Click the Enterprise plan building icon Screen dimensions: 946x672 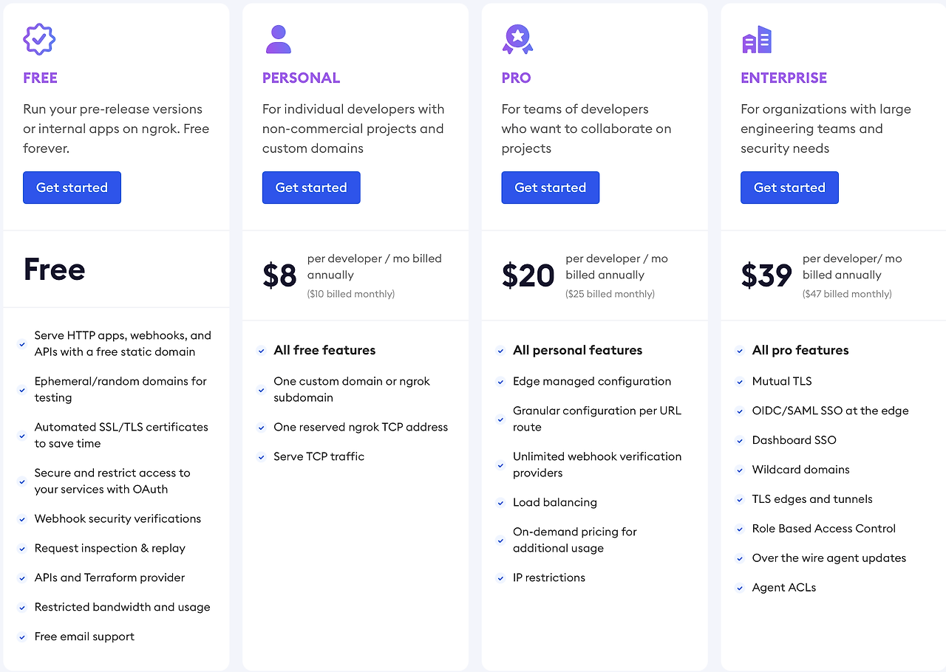pos(757,40)
